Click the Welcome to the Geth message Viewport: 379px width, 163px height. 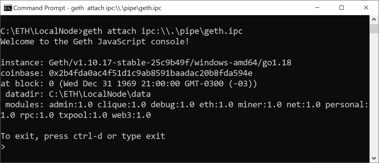coord(95,41)
